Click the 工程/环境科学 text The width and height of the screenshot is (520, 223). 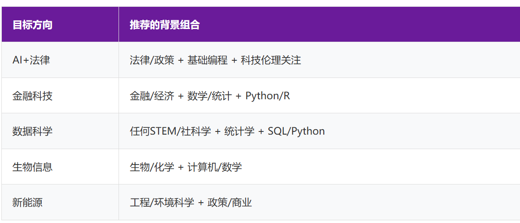162,202
